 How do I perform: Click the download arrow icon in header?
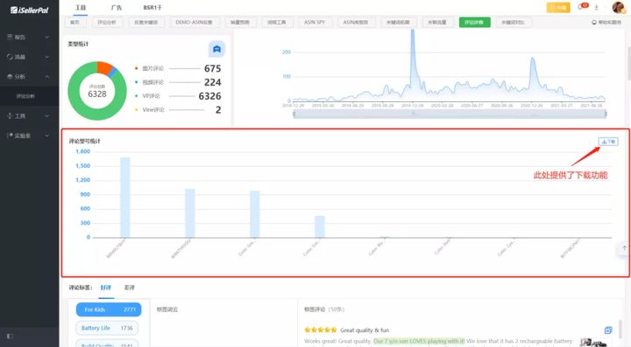click(x=597, y=7)
